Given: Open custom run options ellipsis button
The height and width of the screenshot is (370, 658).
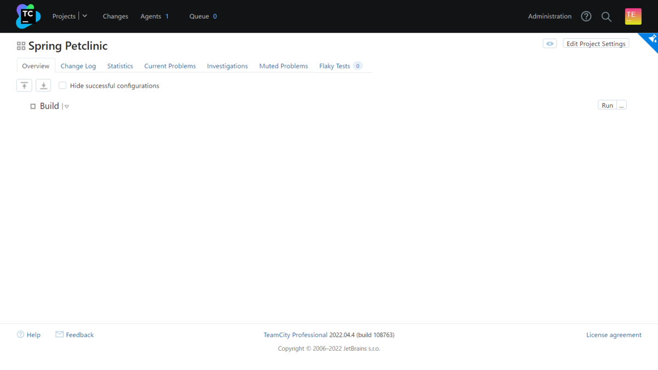Looking at the screenshot, I should click(622, 105).
